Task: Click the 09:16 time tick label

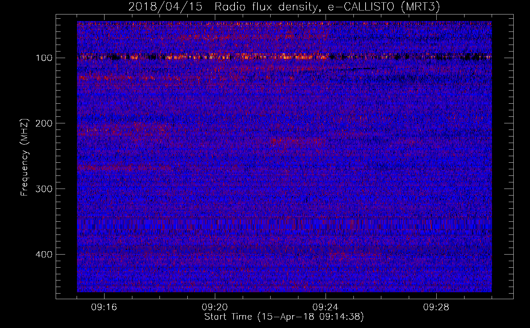Action: tap(104, 307)
